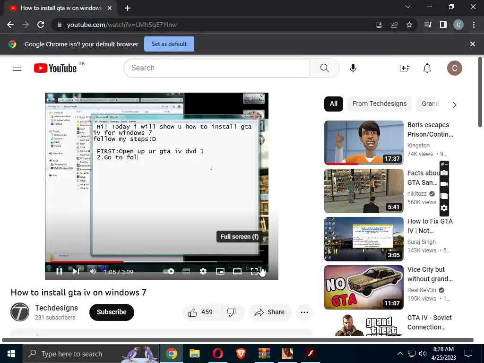Take screenshot with overlay camera icon
Viewport: 484px width, 363px height.
[x=444, y=173]
